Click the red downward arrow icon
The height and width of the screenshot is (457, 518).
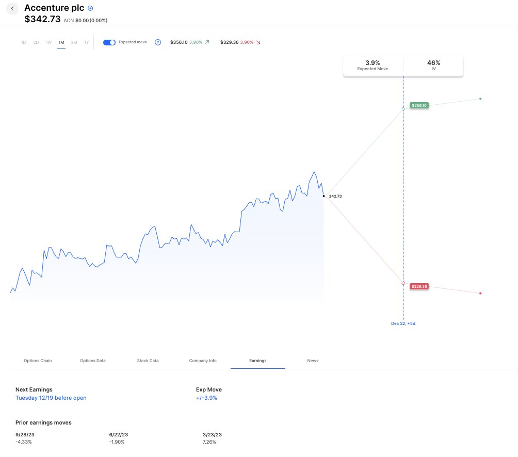coord(258,42)
